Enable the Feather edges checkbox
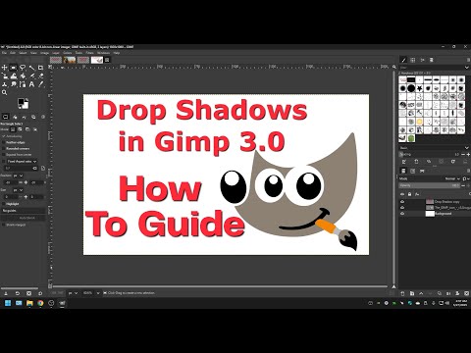This screenshot has width=471, height=353. 4,142
